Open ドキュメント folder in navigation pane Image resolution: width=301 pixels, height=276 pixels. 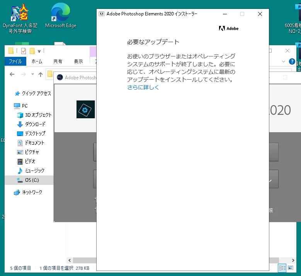click(x=31, y=143)
